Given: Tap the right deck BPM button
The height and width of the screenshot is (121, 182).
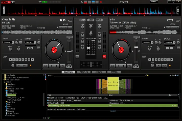Looking at the screenshot, I should coord(178,21).
